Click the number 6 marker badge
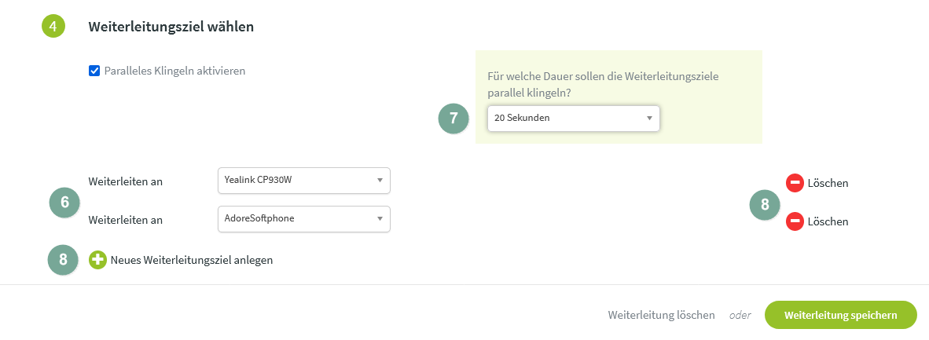The width and height of the screenshot is (929, 340). click(x=64, y=202)
